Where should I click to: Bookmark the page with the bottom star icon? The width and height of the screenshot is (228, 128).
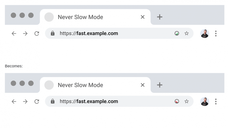(x=187, y=101)
